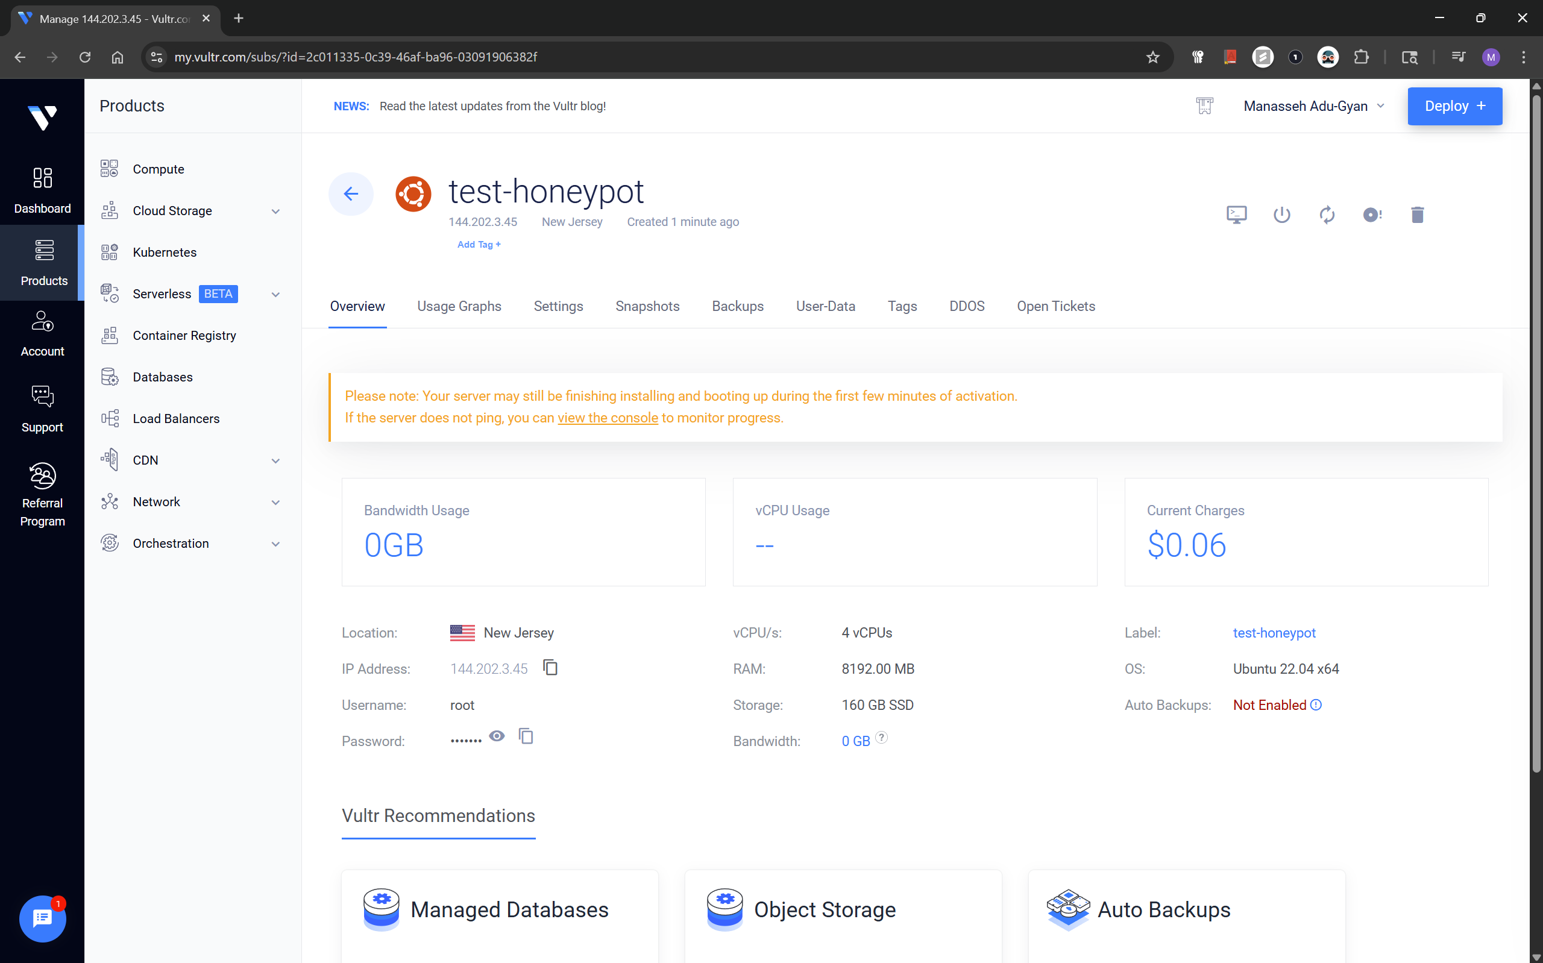Expand the Network submenu
This screenshot has height=963, width=1543.
[275, 502]
